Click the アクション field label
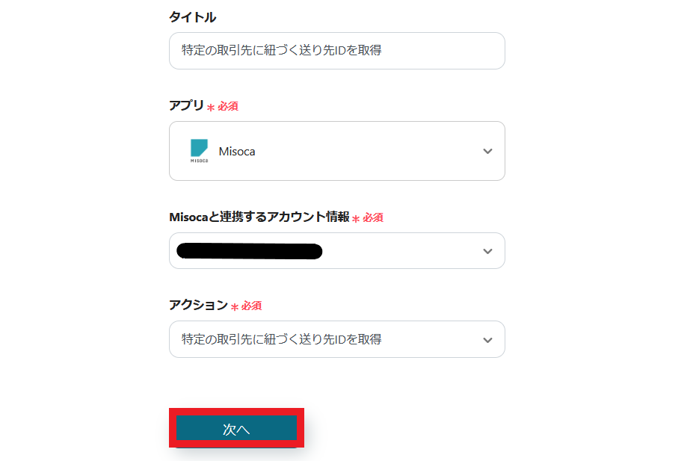The width and height of the screenshot is (696, 461). pyautogui.click(x=198, y=305)
